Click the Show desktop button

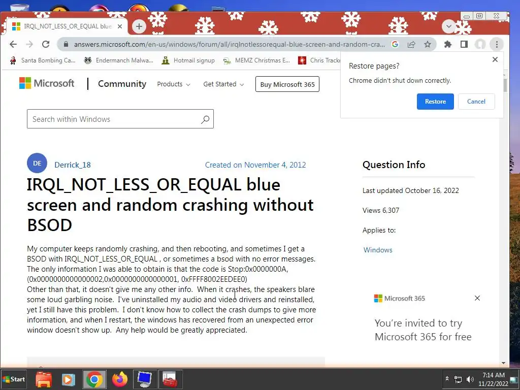[x=514, y=379]
